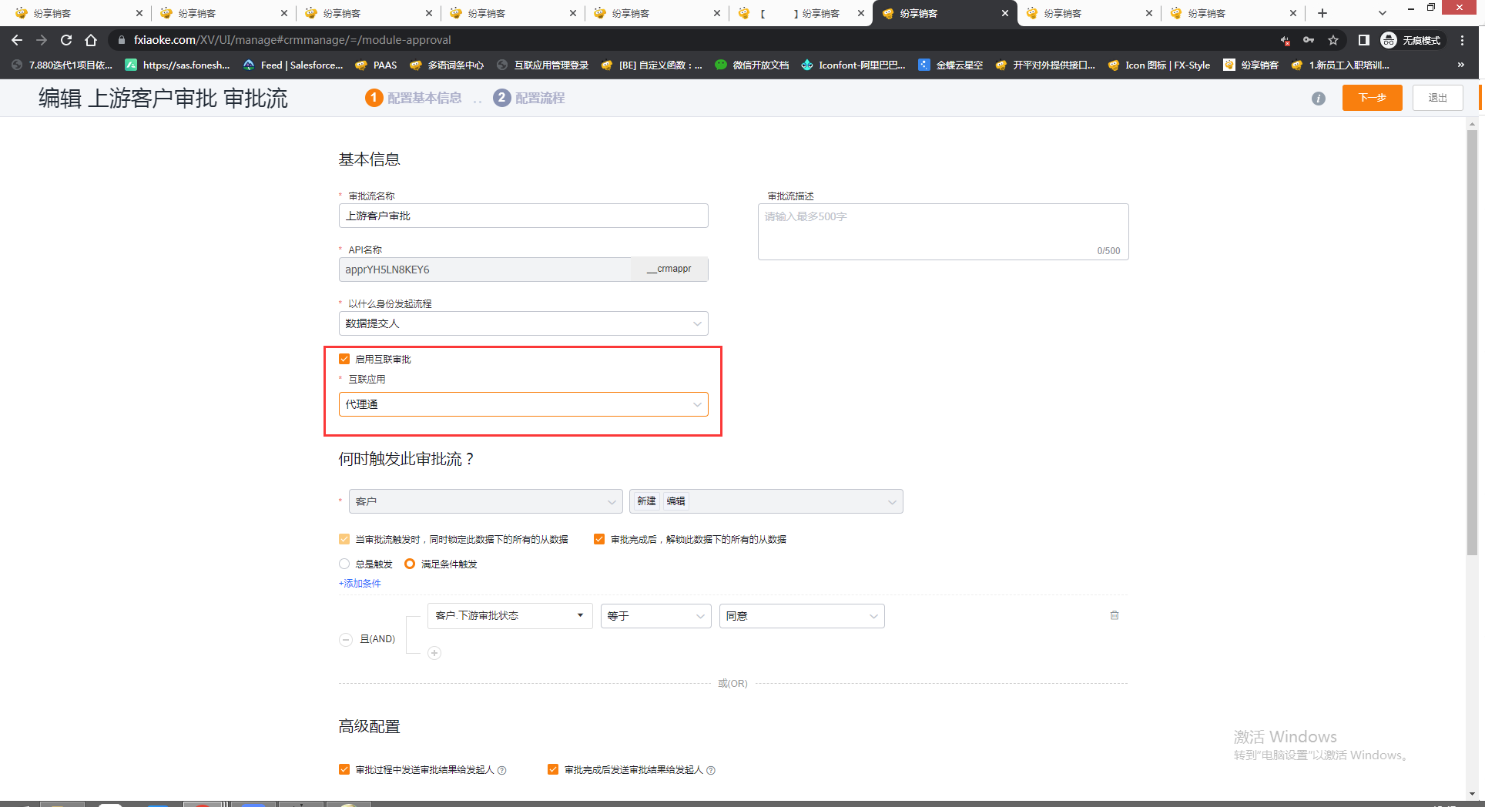Uncheck the 启用互联审批 checkbox
This screenshot has width=1485, height=807.
tap(344, 359)
